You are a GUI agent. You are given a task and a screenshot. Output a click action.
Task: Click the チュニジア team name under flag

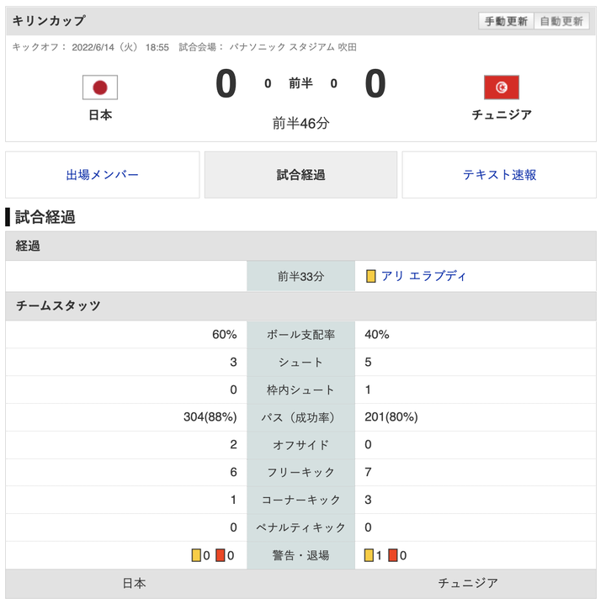[x=502, y=115]
